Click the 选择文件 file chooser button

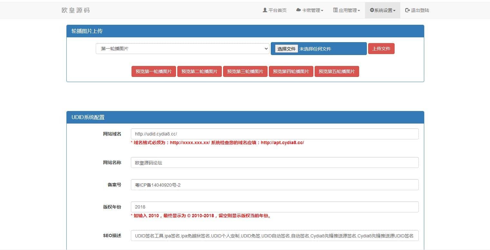coord(286,49)
